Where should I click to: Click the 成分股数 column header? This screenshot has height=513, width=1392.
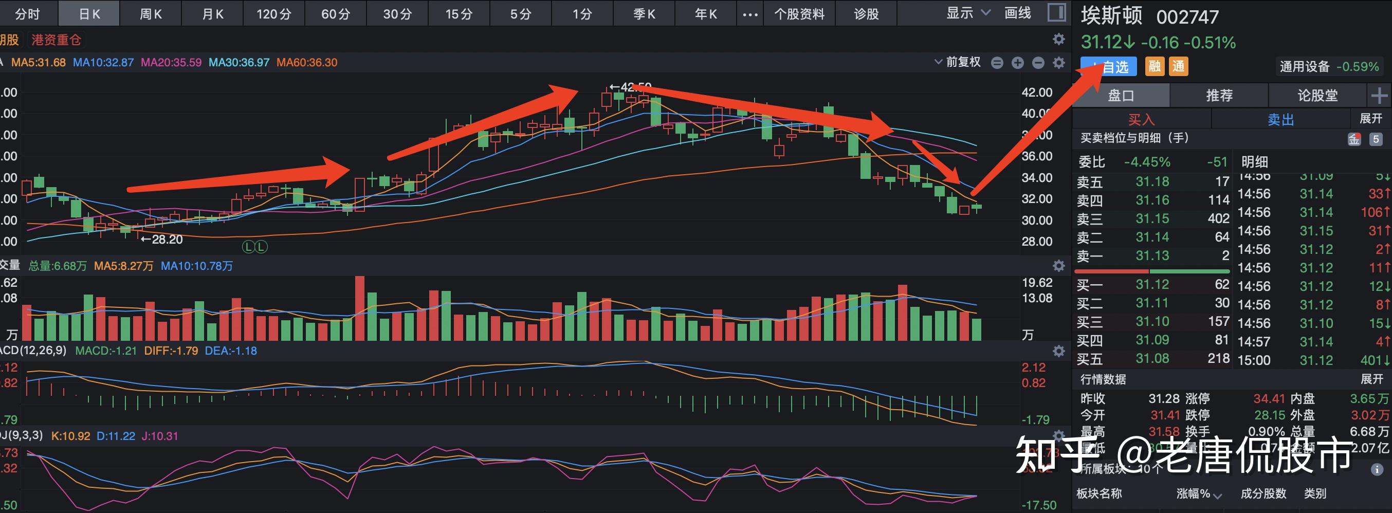click(x=1263, y=493)
